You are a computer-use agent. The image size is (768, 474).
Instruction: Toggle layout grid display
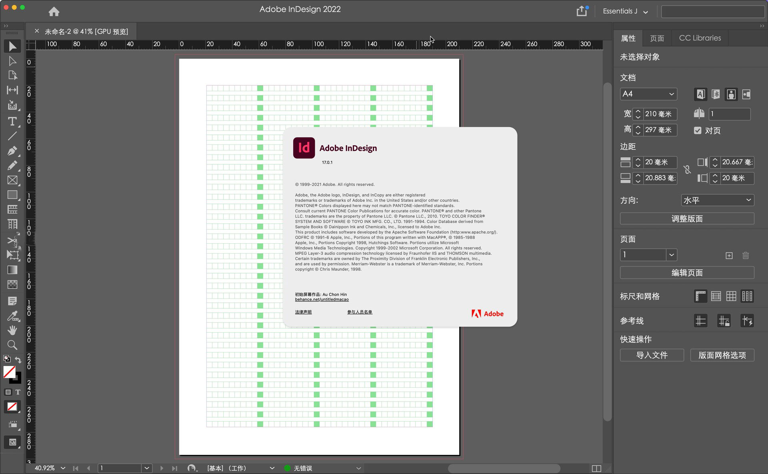pyautogui.click(x=747, y=296)
